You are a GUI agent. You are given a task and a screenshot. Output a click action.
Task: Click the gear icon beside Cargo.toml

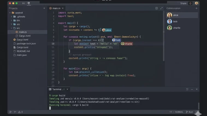pos(14,40)
